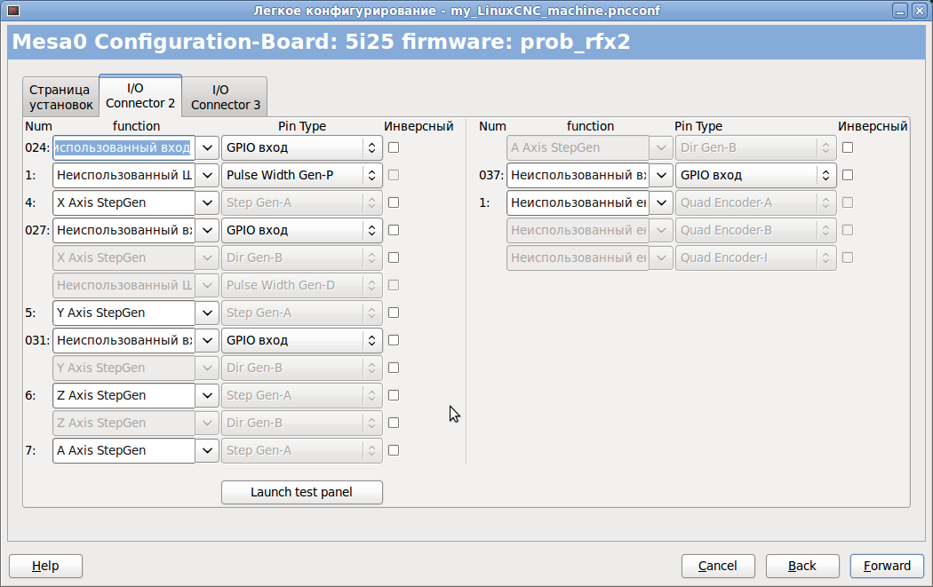Screen dimensions: 933x587
Task: Enable invert checkbox for pin 031
Action: (394, 340)
